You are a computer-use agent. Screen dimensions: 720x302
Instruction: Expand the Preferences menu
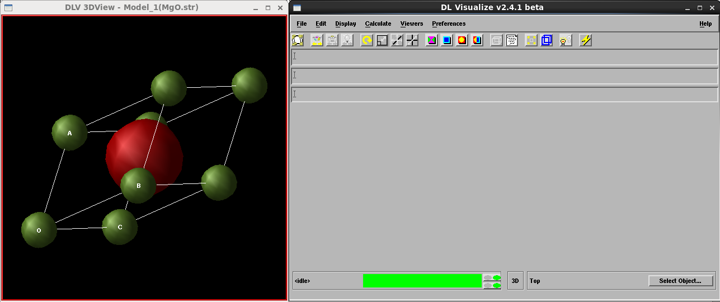(449, 23)
